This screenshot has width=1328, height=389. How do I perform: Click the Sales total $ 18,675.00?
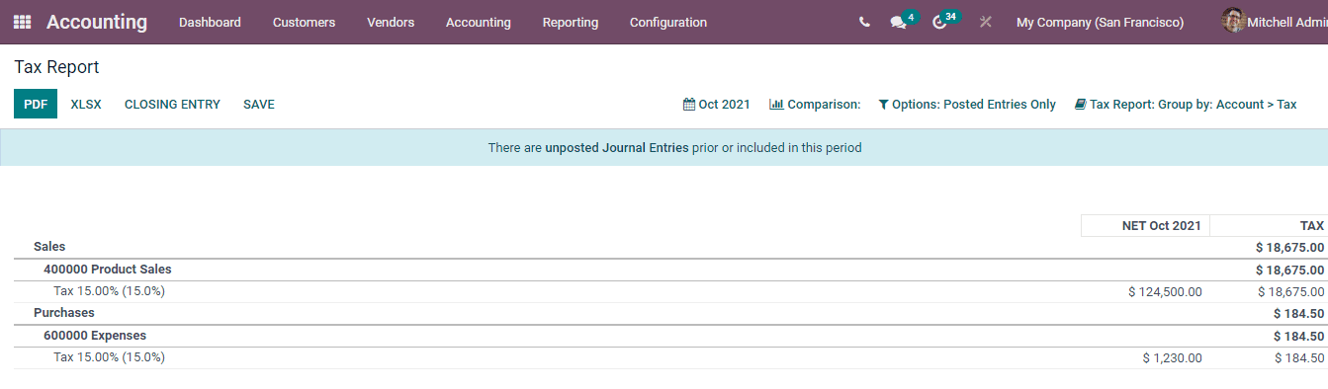[x=1289, y=247]
